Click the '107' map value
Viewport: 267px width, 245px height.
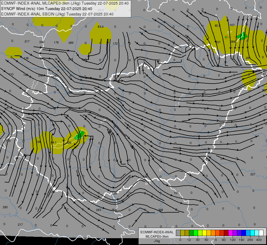point(232,25)
